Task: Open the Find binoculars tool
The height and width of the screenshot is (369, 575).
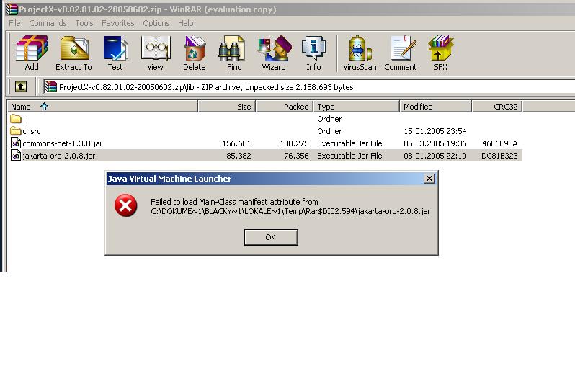Action: point(233,53)
